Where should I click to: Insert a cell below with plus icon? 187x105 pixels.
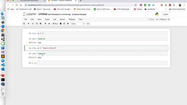pyautogui.click(x=28, y=24)
